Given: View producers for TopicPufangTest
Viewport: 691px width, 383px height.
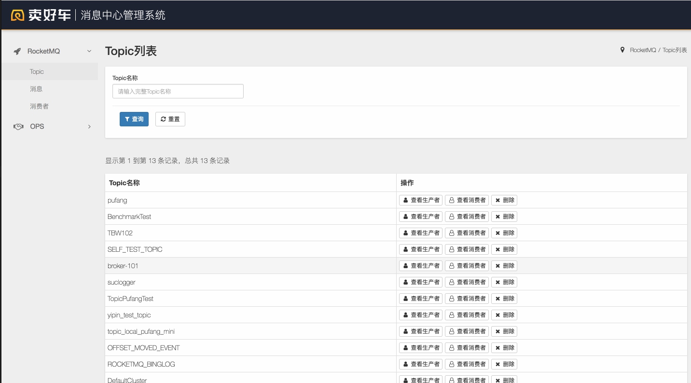Looking at the screenshot, I should coord(421,299).
